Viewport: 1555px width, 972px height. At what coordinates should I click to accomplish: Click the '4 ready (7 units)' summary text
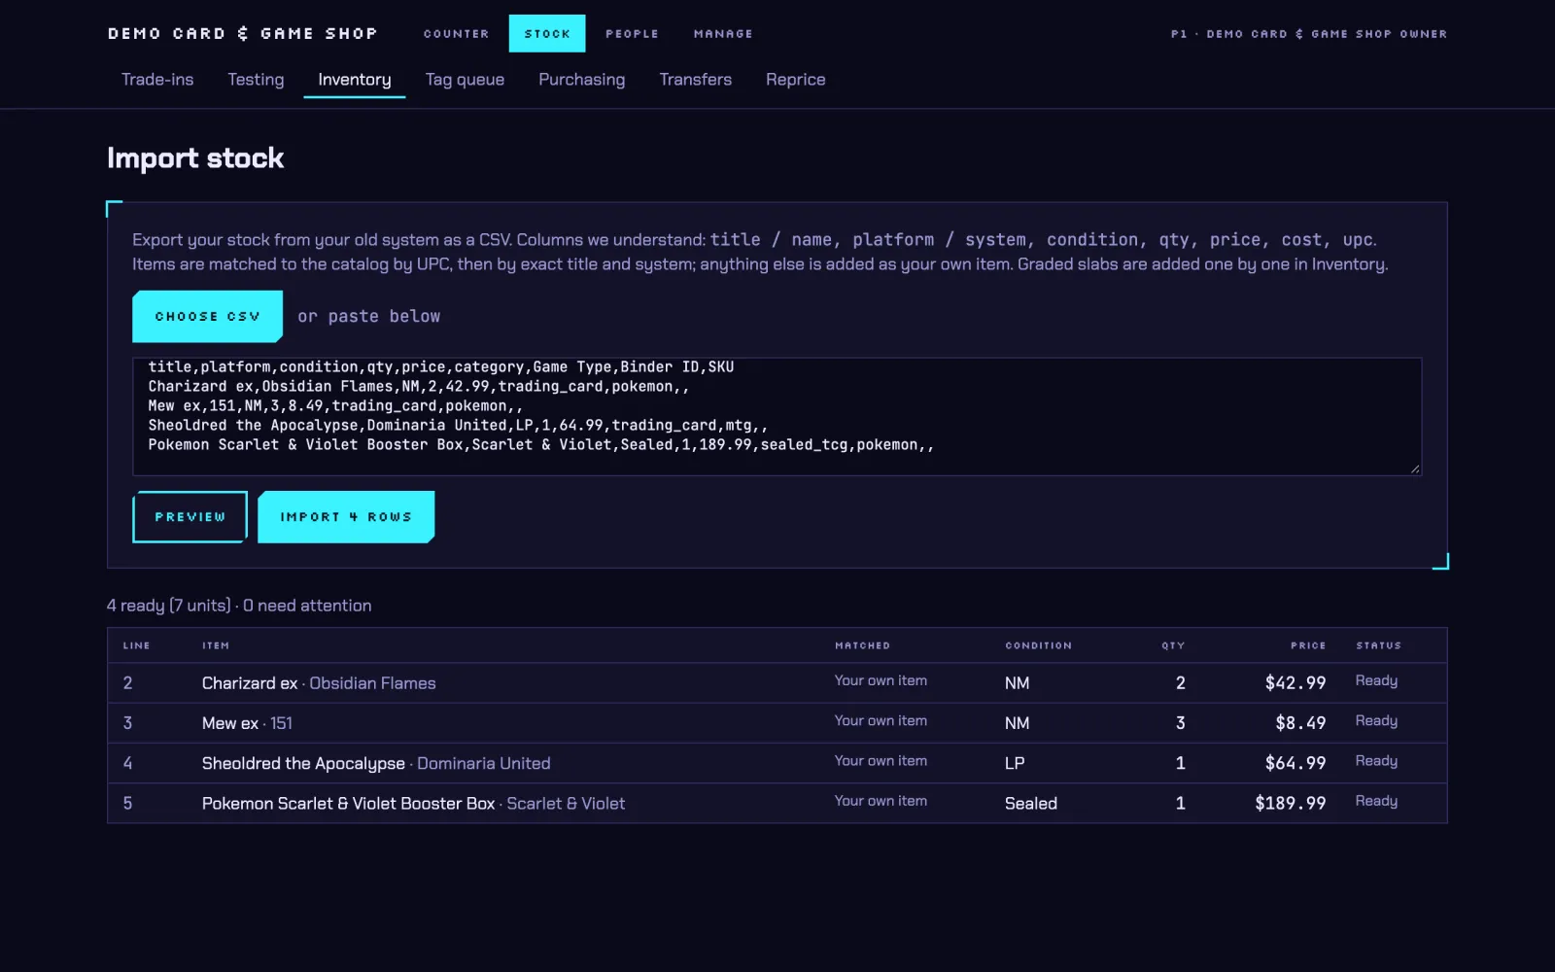coord(169,606)
